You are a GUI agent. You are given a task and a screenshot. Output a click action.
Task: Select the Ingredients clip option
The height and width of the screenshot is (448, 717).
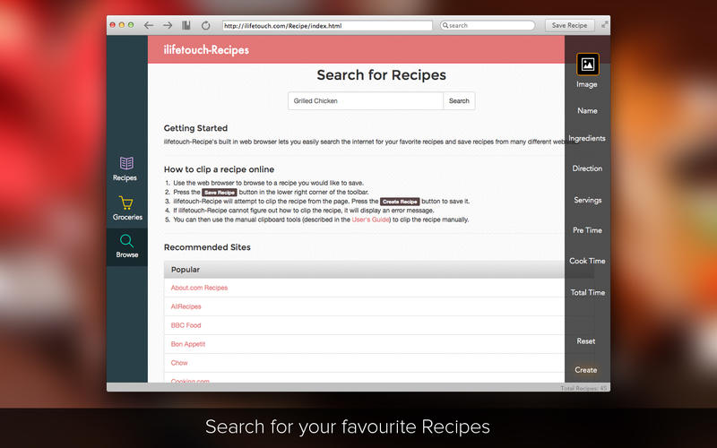[587, 139]
